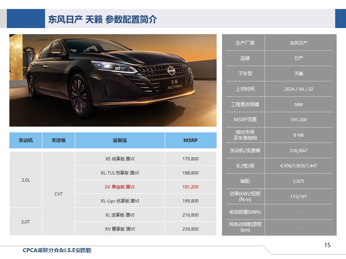Click the CVT transmission cell
The width and height of the screenshot is (346, 259).
click(x=58, y=194)
